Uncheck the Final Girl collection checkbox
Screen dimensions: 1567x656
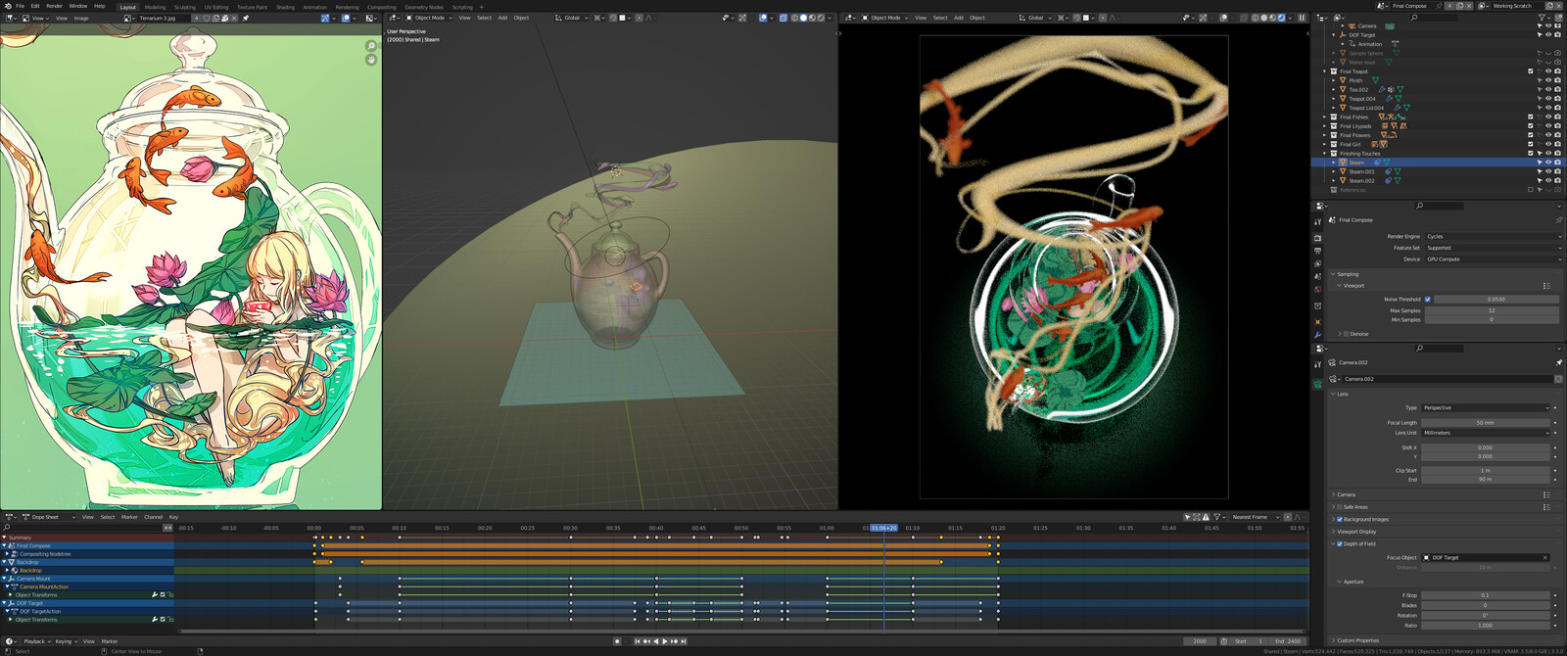tap(1531, 145)
